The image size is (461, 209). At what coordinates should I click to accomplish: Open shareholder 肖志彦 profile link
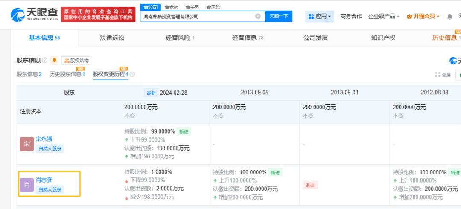click(44, 180)
